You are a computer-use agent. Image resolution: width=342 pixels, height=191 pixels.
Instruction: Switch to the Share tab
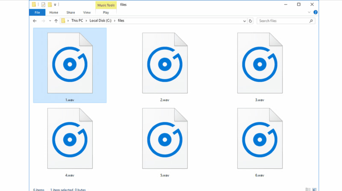(70, 12)
